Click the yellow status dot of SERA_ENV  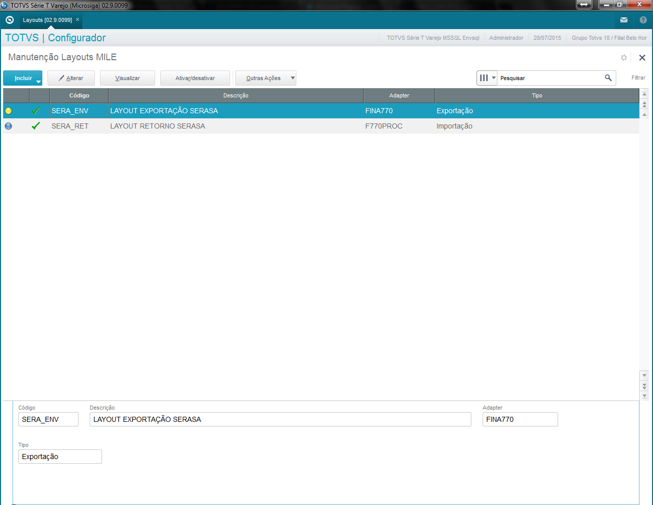pos(8,111)
